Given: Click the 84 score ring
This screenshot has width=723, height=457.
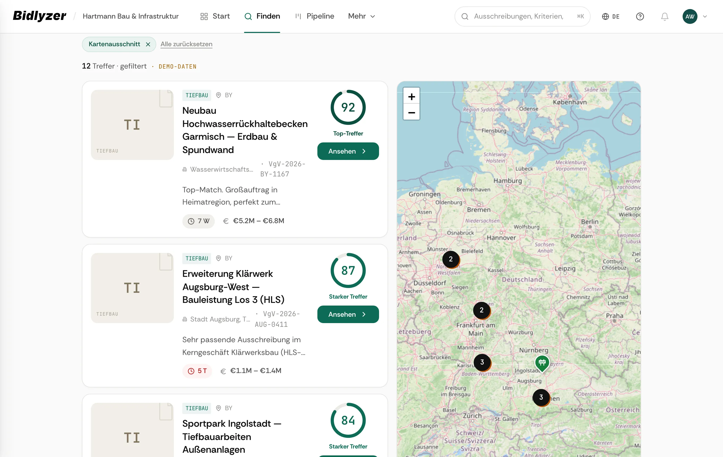Looking at the screenshot, I should (x=348, y=420).
